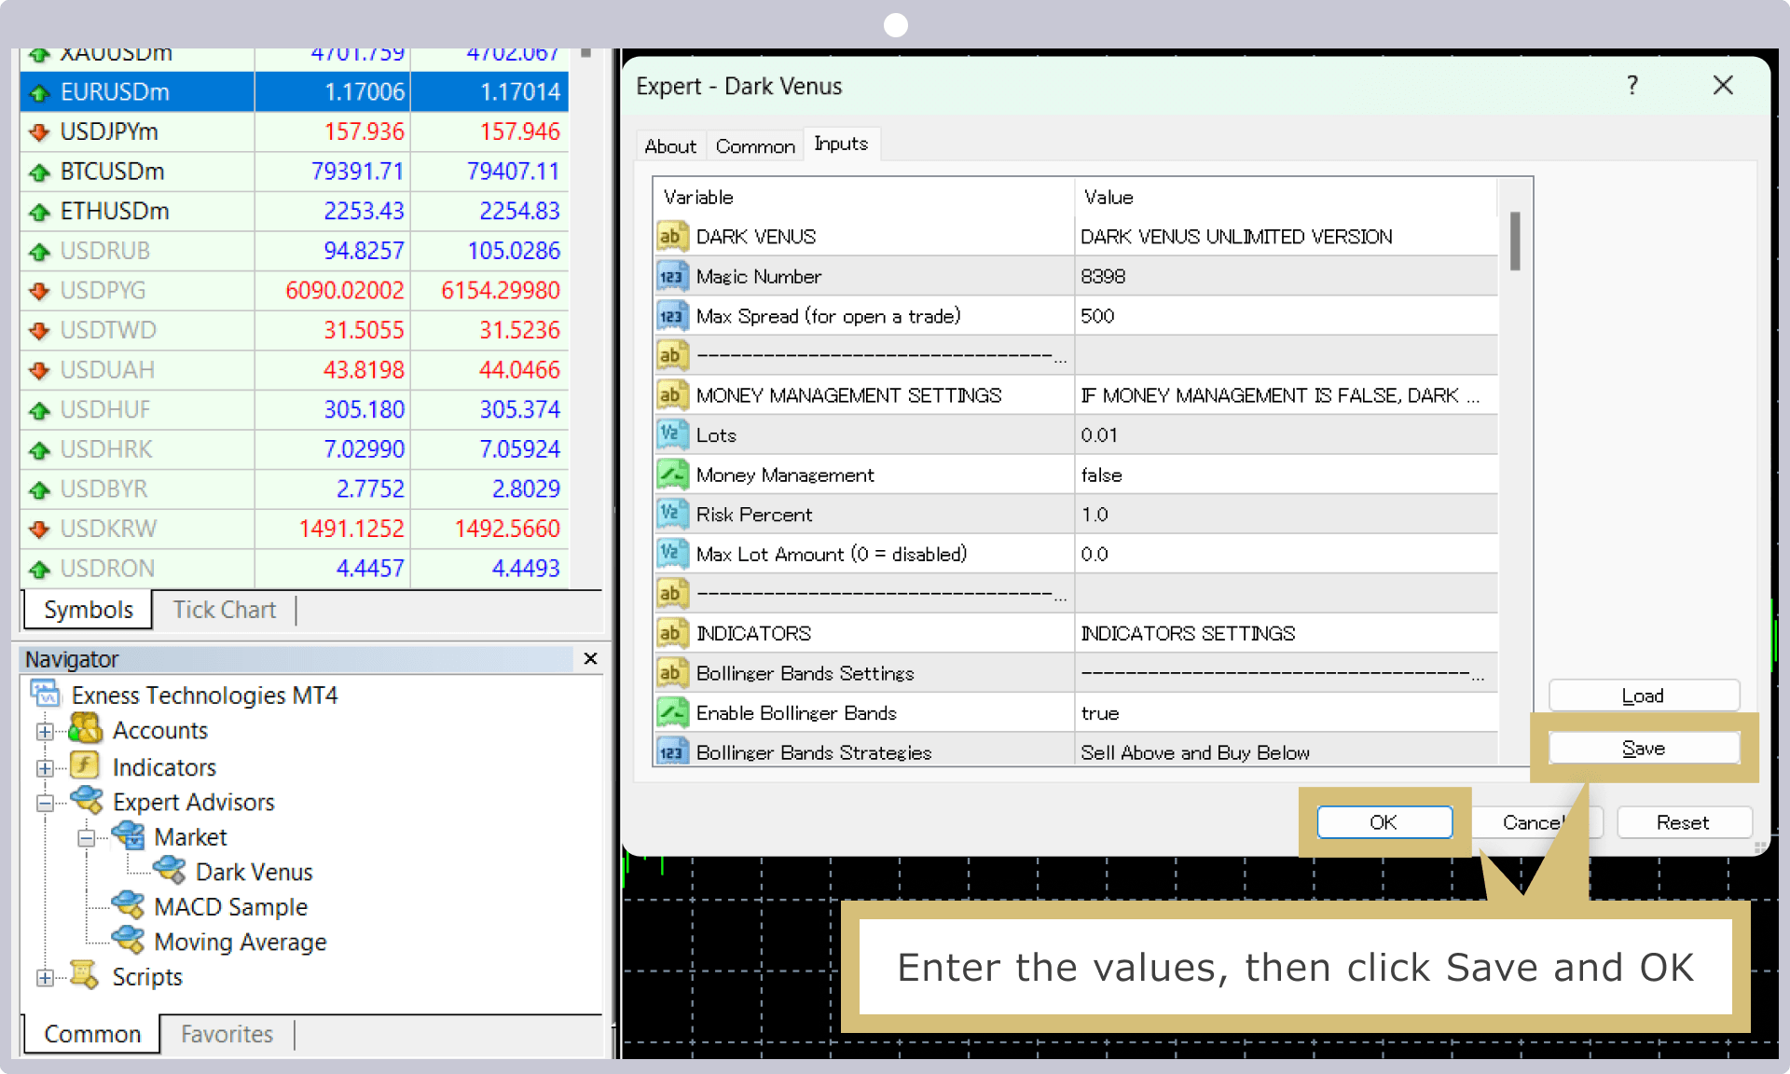This screenshot has width=1790, height=1074.
Task: Click the integer icon beside Max Spread
Action: click(672, 316)
